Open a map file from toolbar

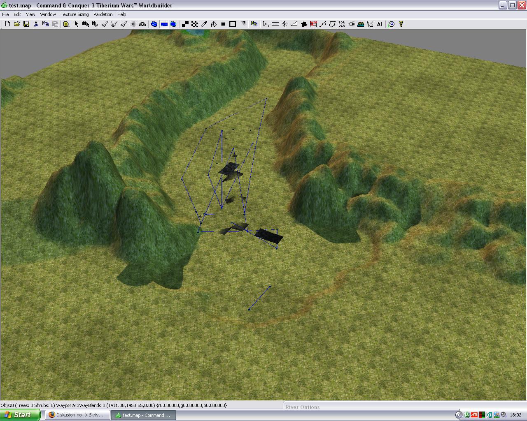[x=17, y=24]
